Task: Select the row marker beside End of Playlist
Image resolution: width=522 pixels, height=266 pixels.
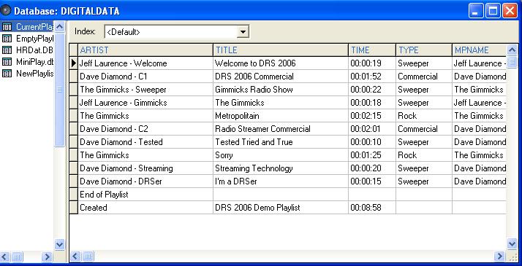Action: click(74, 195)
